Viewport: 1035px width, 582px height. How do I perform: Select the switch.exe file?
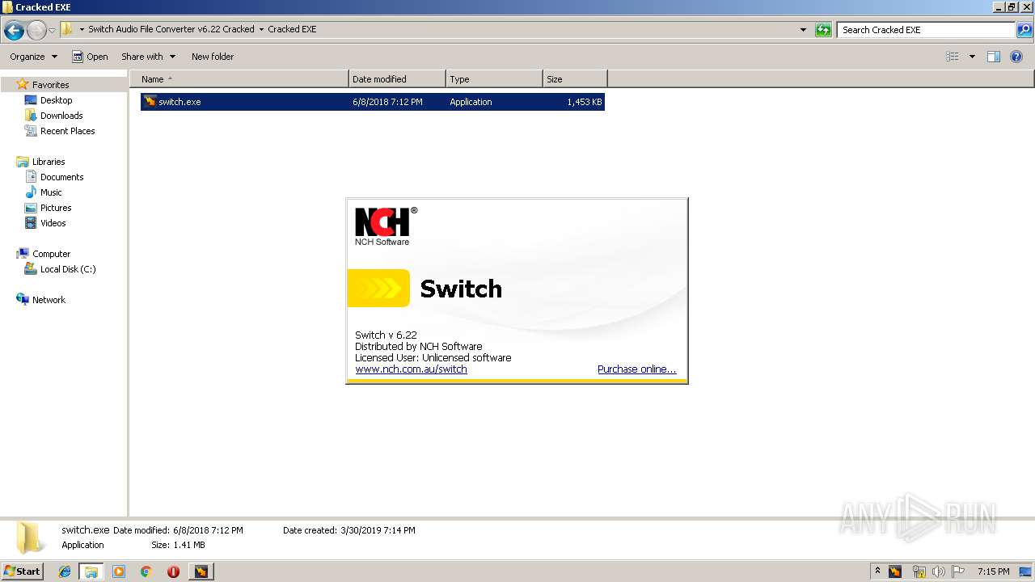(x=373, y=102)
